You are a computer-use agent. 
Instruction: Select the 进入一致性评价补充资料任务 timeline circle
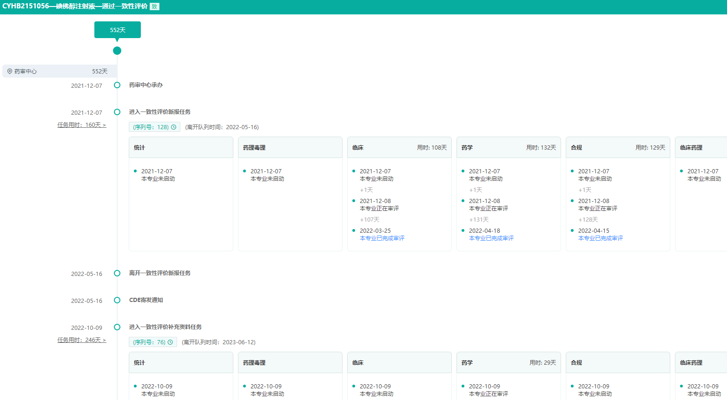117,327
